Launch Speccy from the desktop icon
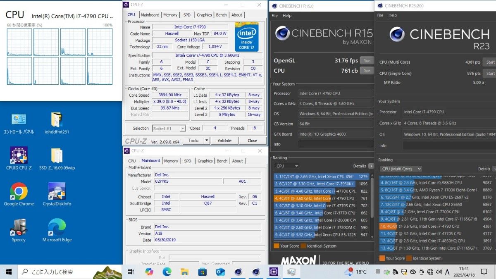The width and height of the screenshot is (496, 279). tap(19, 231)
